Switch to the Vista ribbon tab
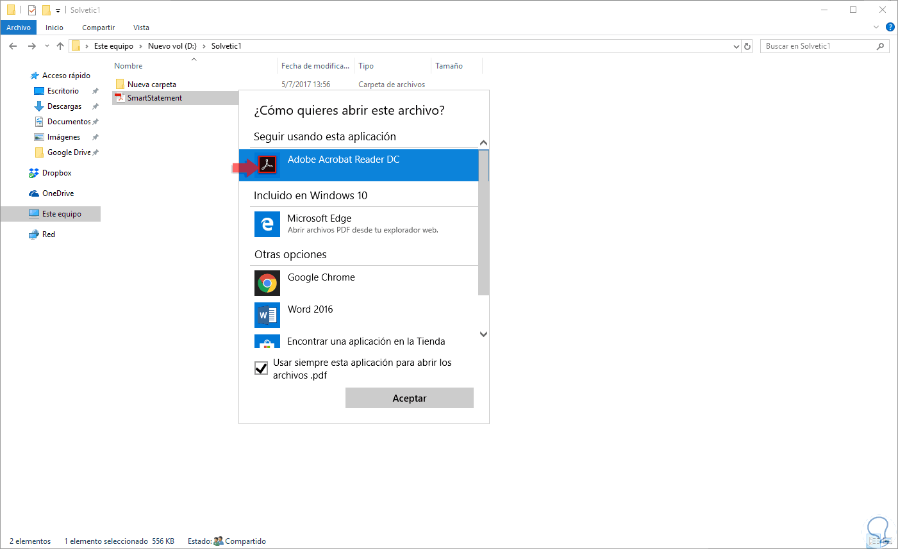The image size is (898, 549). click(x=141, y=28)
